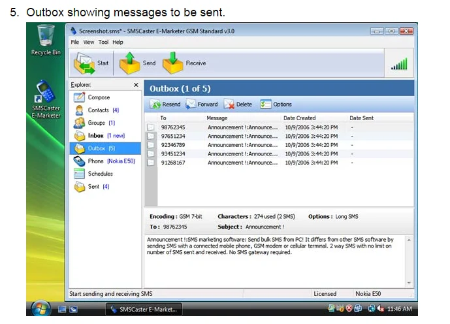Open the Tool menu
The height and width of the screenshot is (324, 450).
pyautogui.click(x=103, y=42)
